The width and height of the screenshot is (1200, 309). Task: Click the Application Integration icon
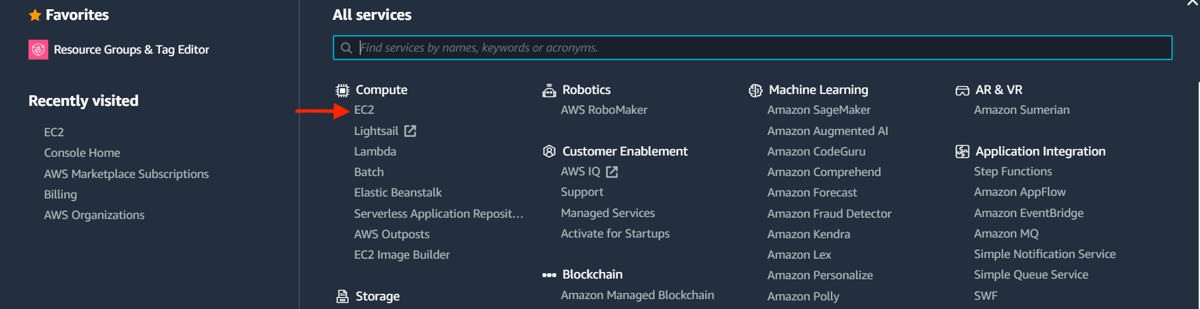(x=962, y=152)
